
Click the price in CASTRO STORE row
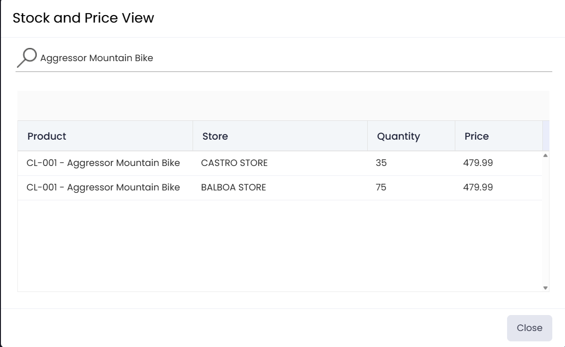pos(478,163)
